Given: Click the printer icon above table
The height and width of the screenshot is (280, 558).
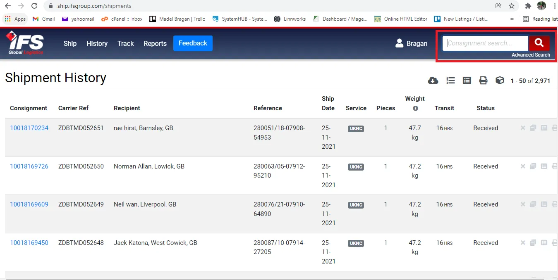Looking at the screenshot, I should tap(483, 81).
